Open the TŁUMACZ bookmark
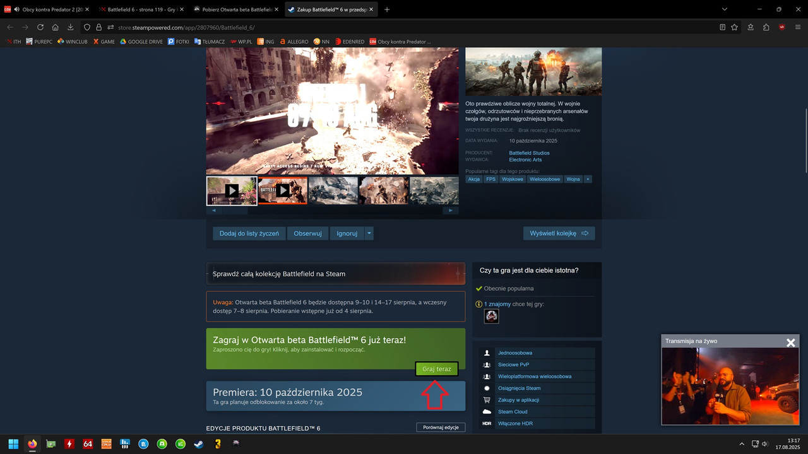This screenshot has height=454, width=808. click(x=209, y=42)
